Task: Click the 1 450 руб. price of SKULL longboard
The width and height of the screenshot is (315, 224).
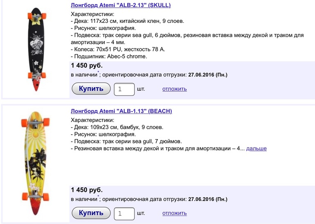Action: [x=87, y=66]
